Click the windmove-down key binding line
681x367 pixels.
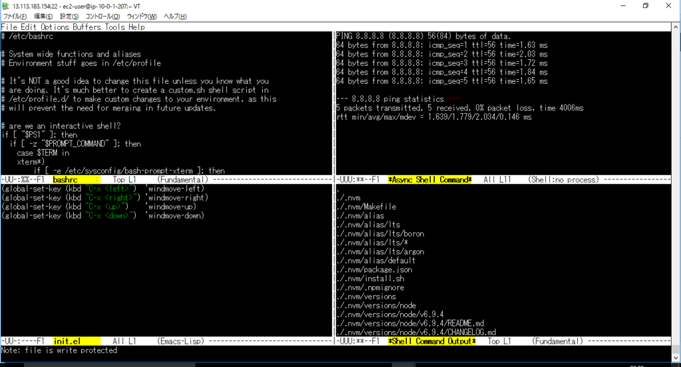click(102, 216)
